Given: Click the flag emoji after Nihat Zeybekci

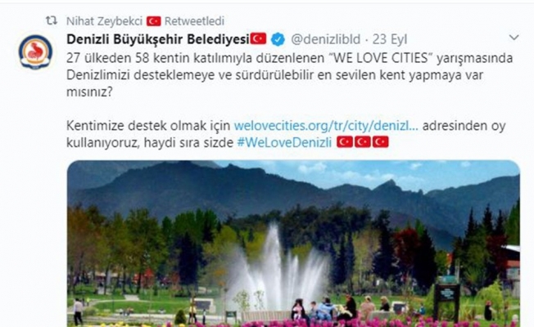Looking at the screenshot, I should point(154,21).
